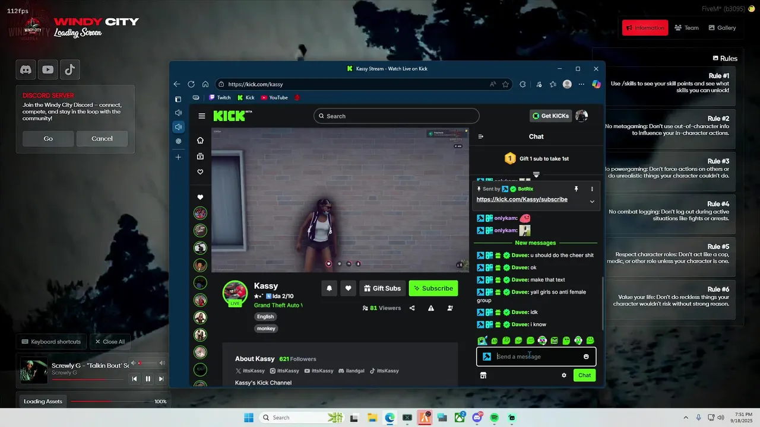Open Twitch bookmark
This screenshot has width=760, height=427.
point(220,98)
